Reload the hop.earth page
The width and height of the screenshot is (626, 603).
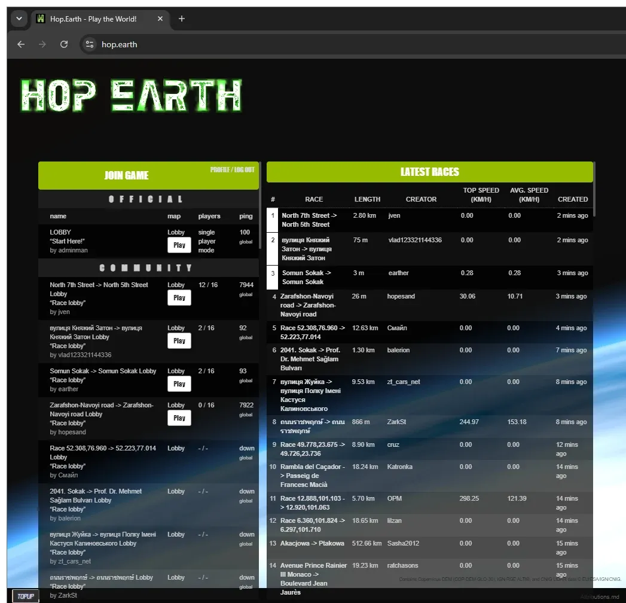pos(64,44)
